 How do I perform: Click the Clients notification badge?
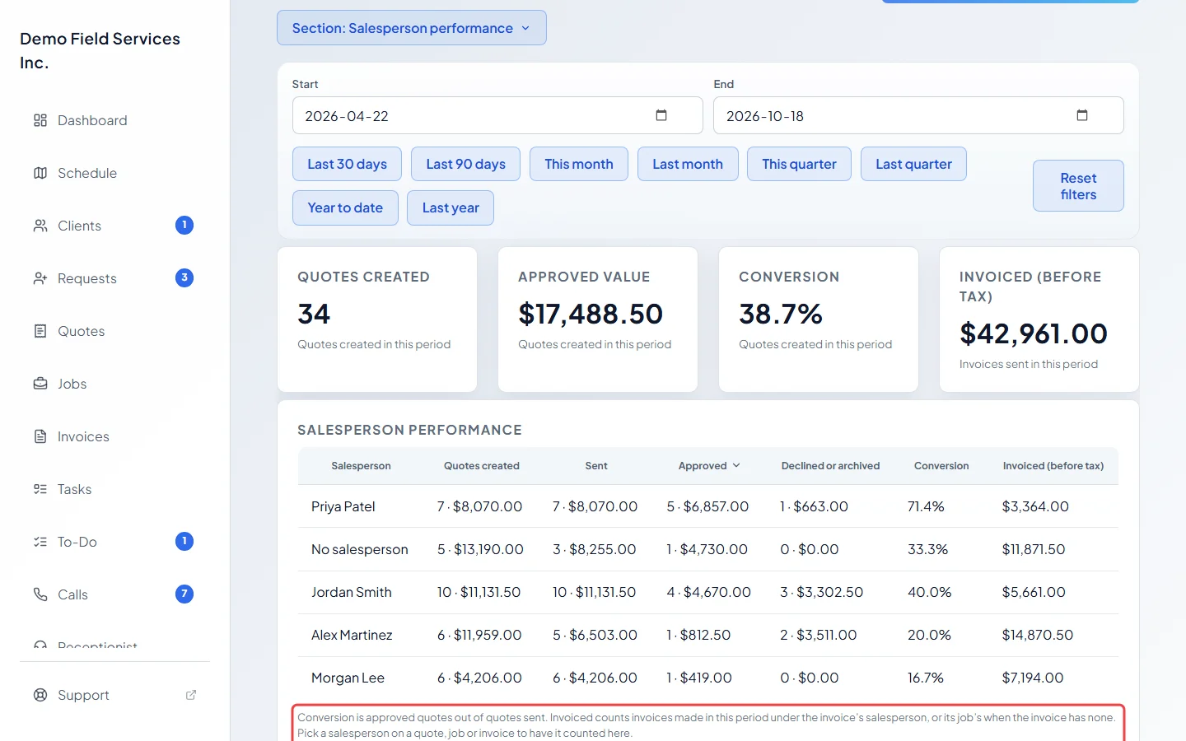[184, 225]
